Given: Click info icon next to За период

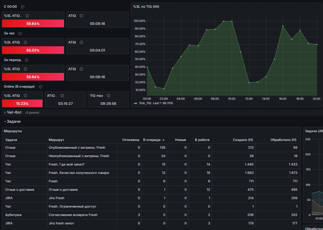Looking at the screenshot, I should [26, 60].
